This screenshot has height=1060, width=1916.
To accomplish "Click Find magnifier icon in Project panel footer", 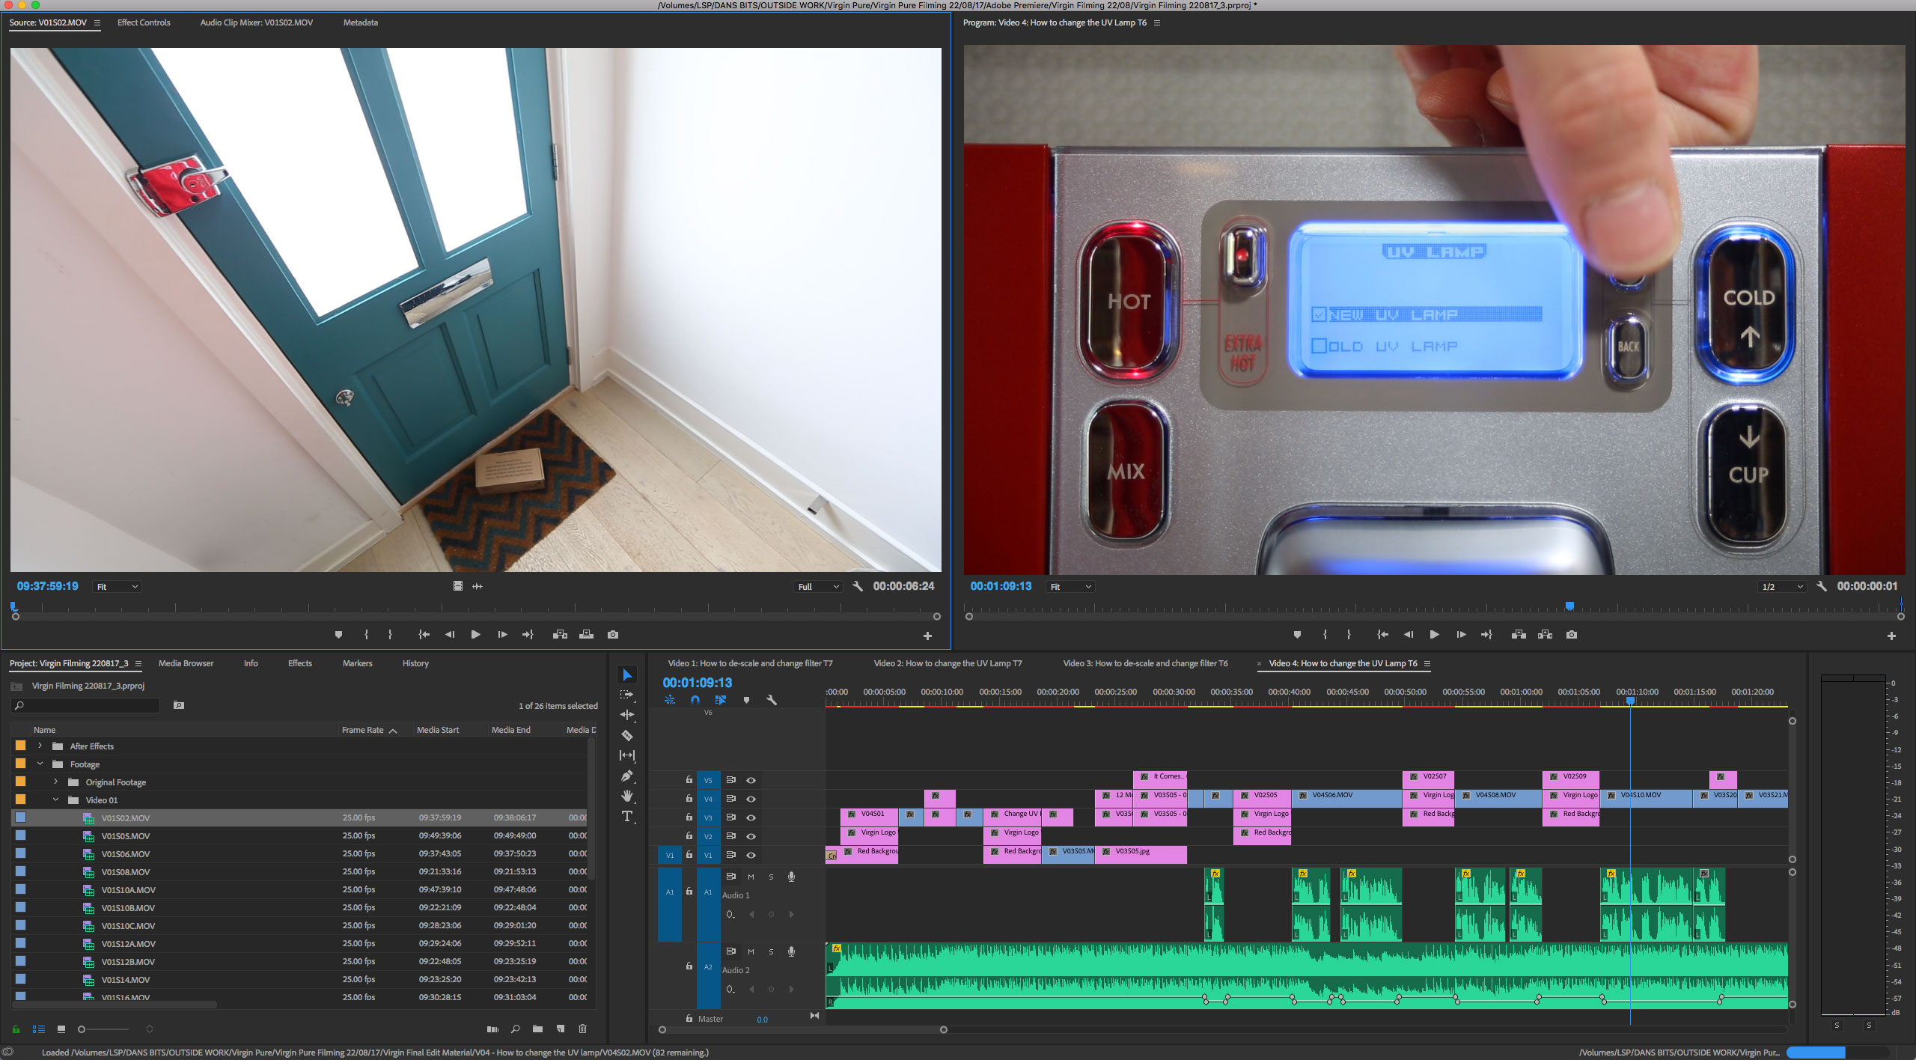I will point(515,1029).
